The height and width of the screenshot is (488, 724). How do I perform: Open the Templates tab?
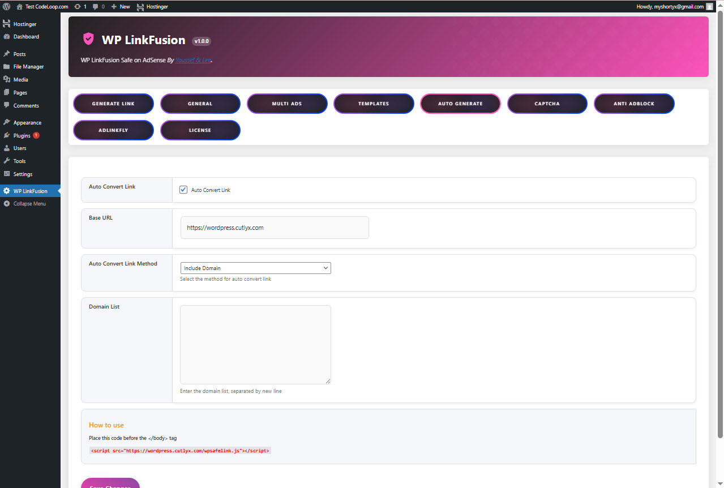tap(374, 104)
